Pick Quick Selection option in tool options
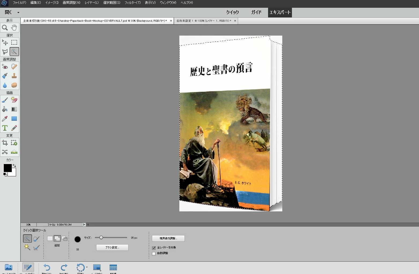Viewport: 419px width, 274px height. (27, 238)
